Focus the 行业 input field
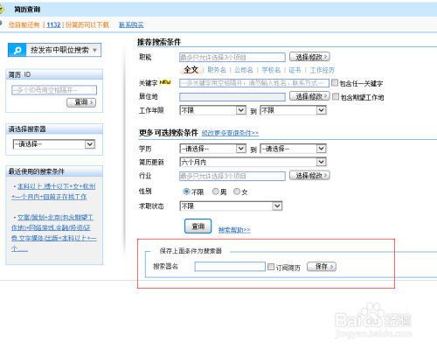The height and width of the screenshot is (349, 437). coord(232,176)
